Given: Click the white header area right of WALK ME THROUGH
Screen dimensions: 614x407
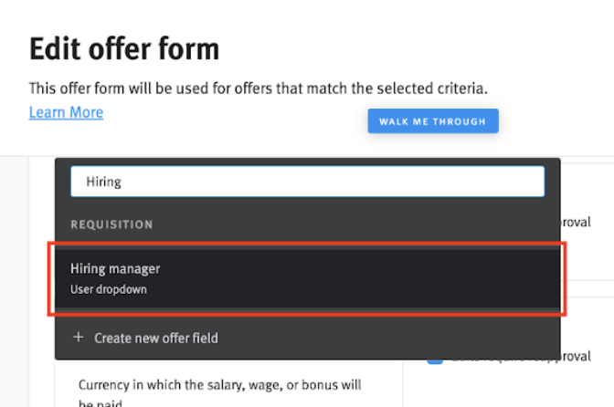Looking at the screenshot, I should (556, 121).
